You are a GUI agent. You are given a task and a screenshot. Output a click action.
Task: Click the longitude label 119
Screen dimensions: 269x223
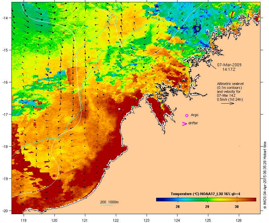click(24, 220)
